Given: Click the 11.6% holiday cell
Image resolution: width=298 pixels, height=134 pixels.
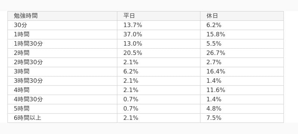Looking at the screenshot, I should (x=242, y=90).
